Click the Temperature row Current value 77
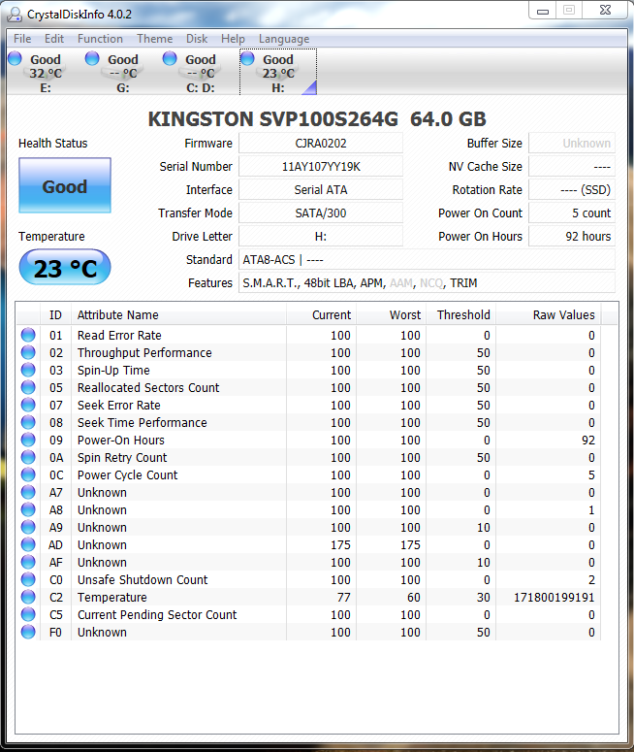Image resolution: width=634 pixels, height=752 pixels. tap(343, 597)
